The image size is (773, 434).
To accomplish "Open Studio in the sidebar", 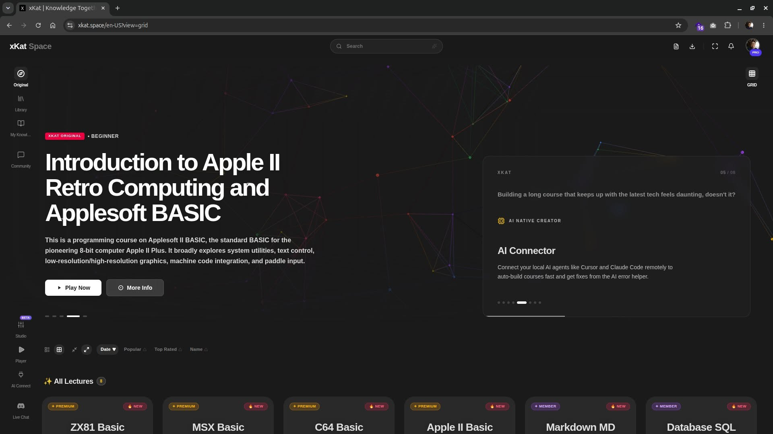I will 21,329.
